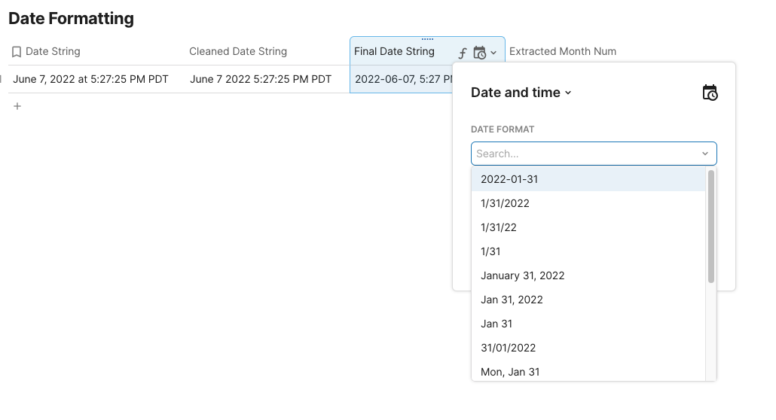The image size is (776, 420).
Task: Pick the 1/31/22 date format
Action: [x=499, y=227]
